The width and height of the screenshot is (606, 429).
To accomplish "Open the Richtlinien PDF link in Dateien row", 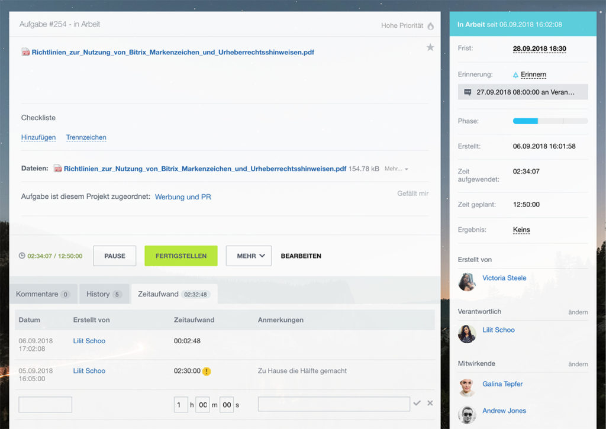I will (x=205, y=169).
